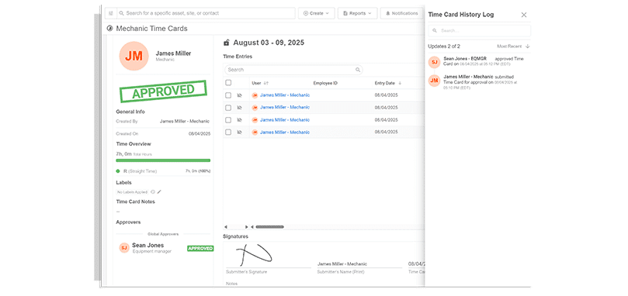Click the edit icon in the last time entry row
The width and height of the screenshot is (628, 296).
(x=240, y=132)
